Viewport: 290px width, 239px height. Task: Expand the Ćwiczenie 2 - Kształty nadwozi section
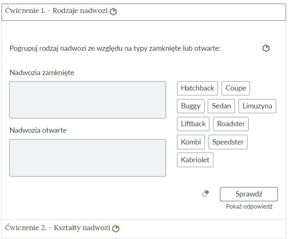click(x=58, y=228)
